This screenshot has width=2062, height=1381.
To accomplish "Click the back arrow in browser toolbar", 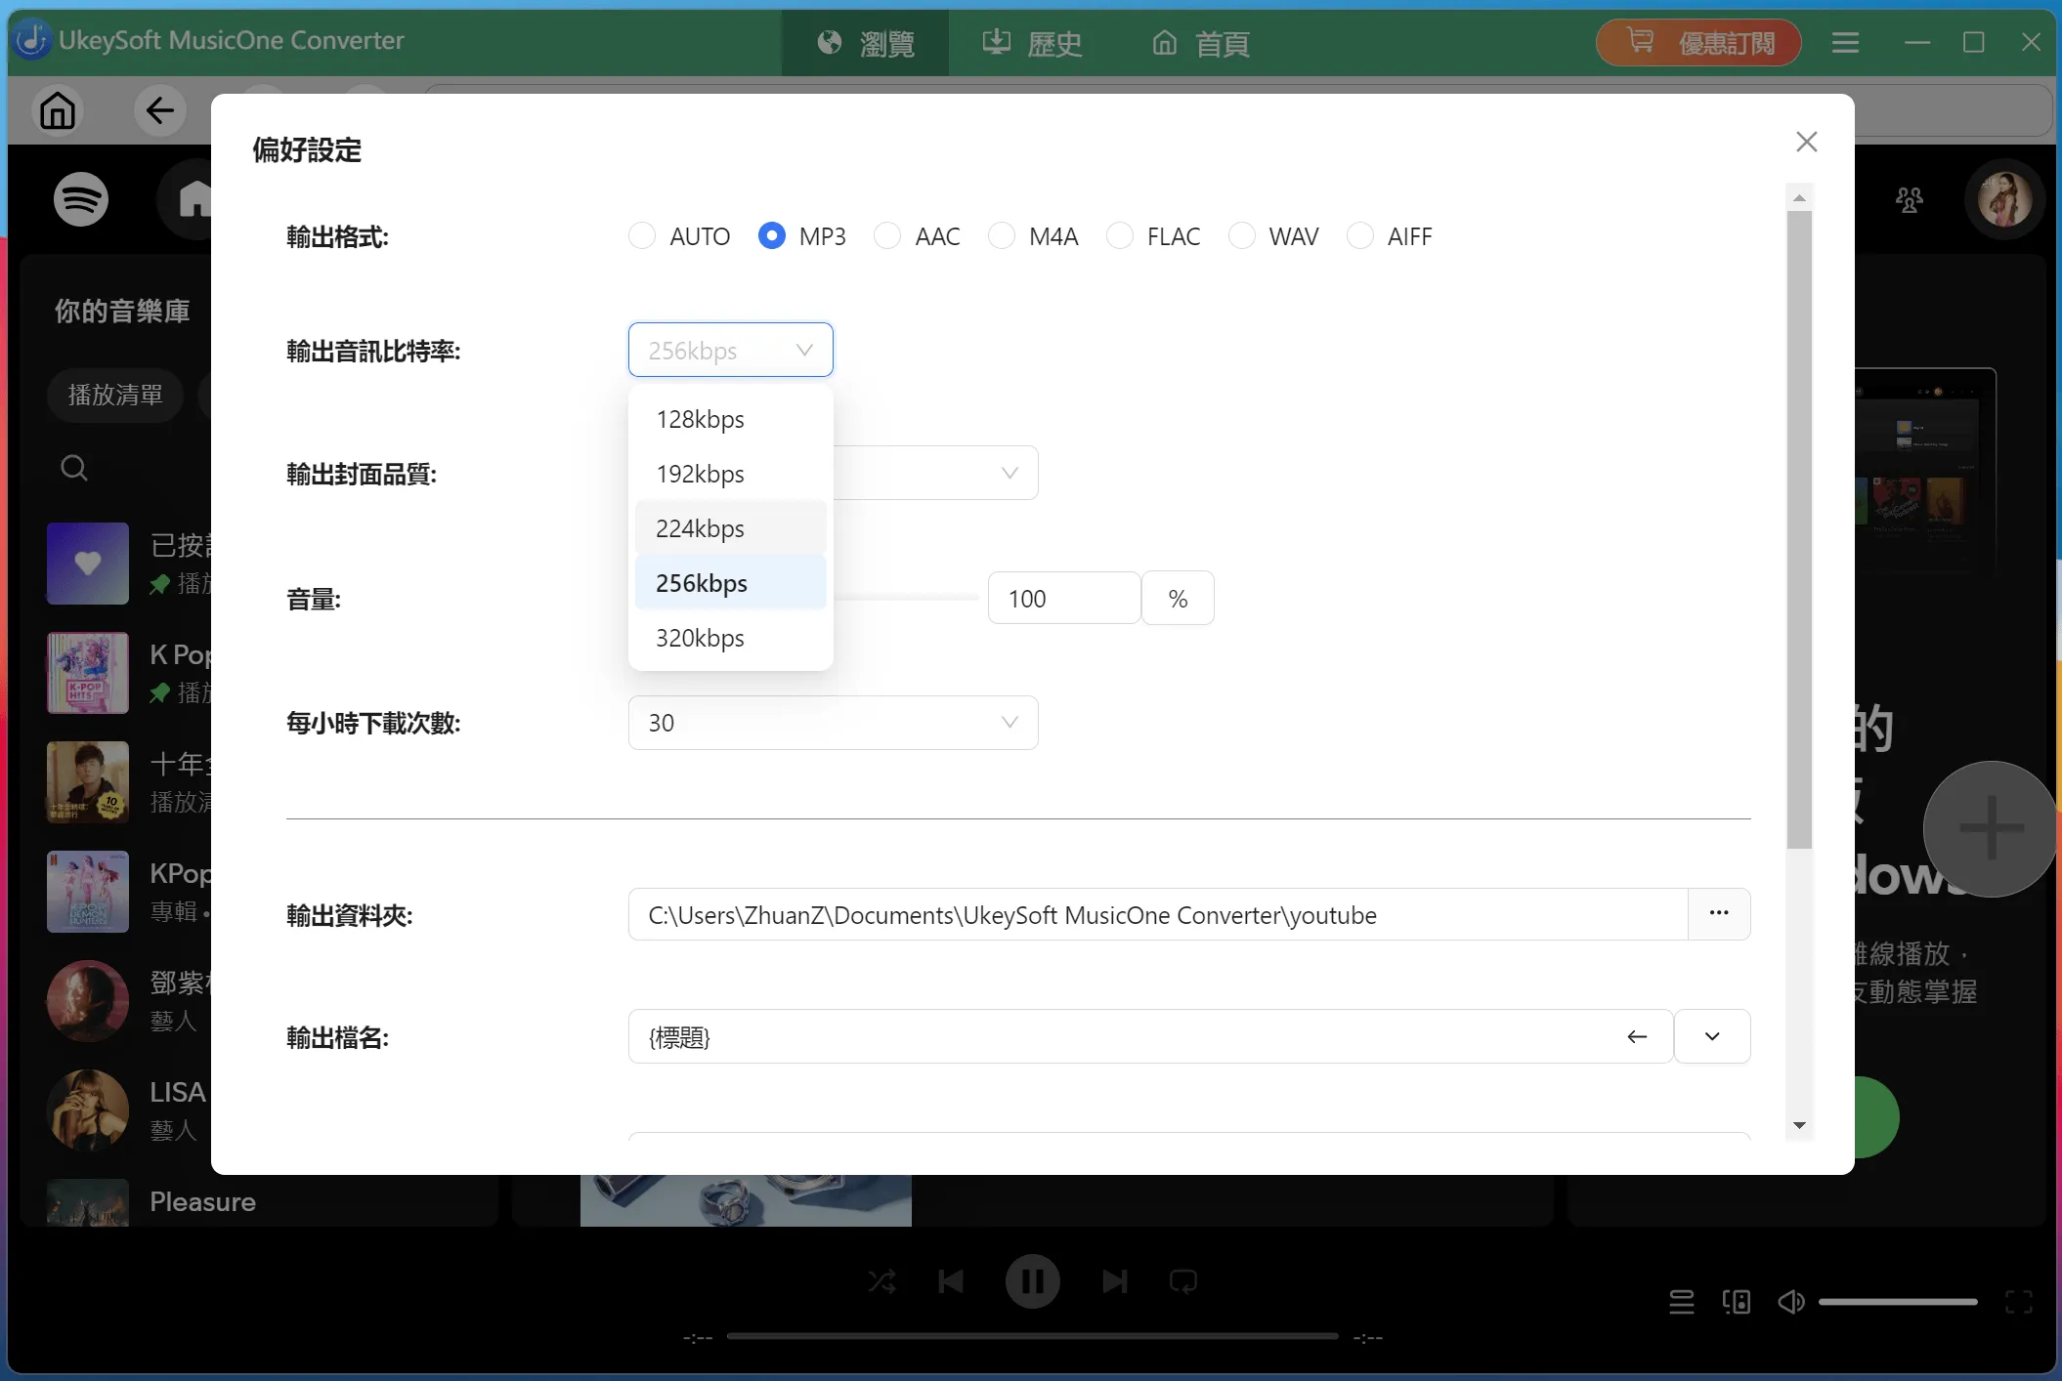I will tap(160, 110).
